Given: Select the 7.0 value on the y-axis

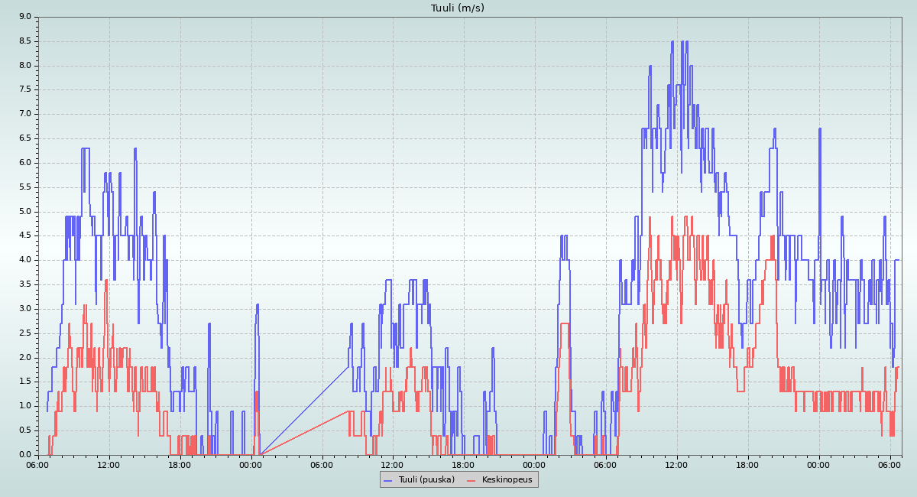Looking at the screenshot, I should click(24, 114).
